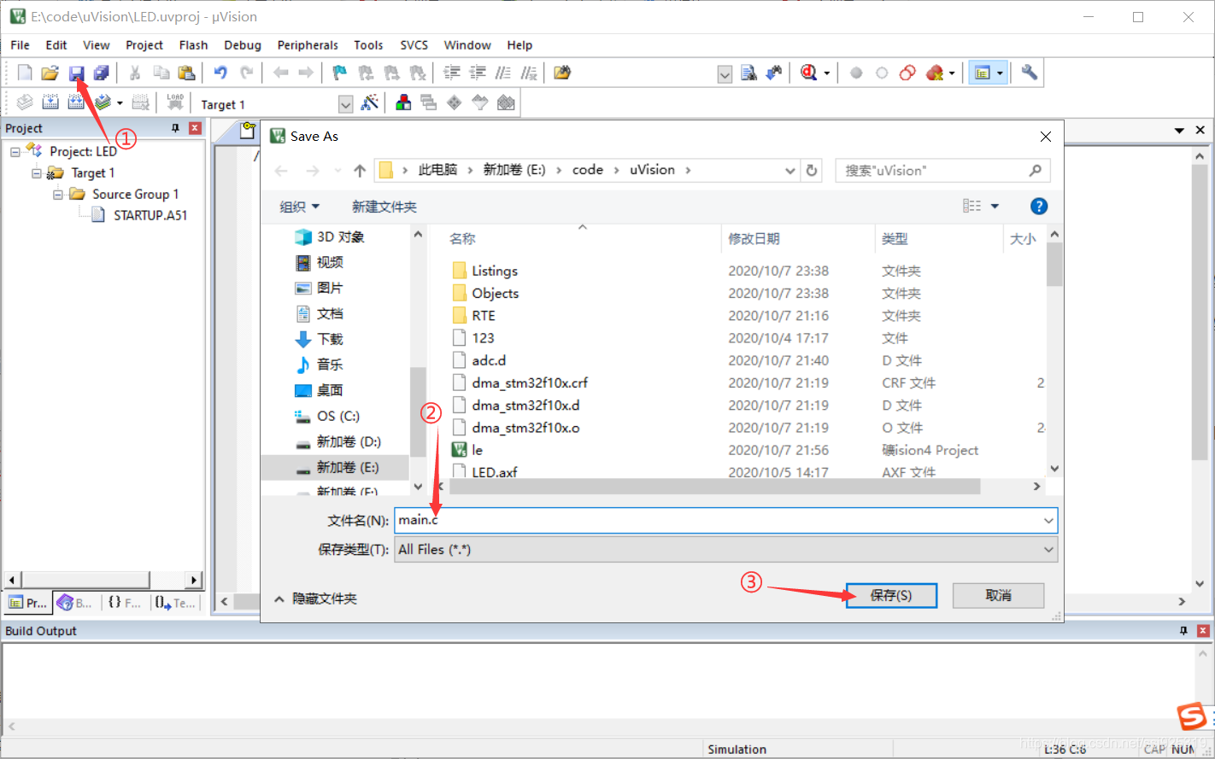1215x759 pixels.
Task: Click the Kill all breakpoints icon
Action: tap(936, 73)
